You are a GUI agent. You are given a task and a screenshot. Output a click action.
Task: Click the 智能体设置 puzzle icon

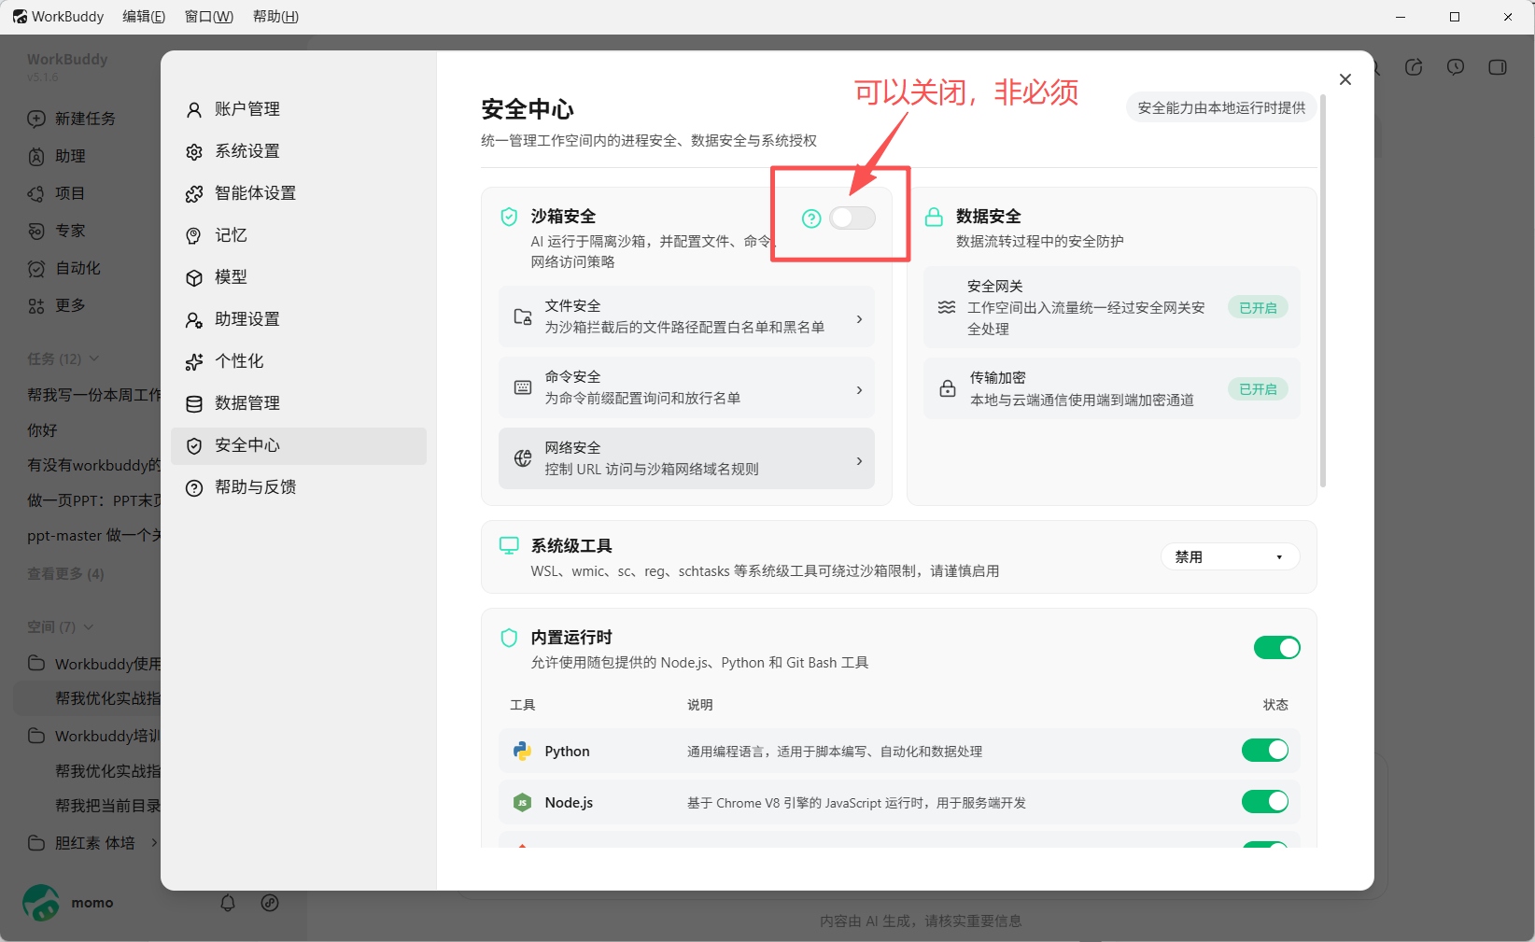point(194,194)
